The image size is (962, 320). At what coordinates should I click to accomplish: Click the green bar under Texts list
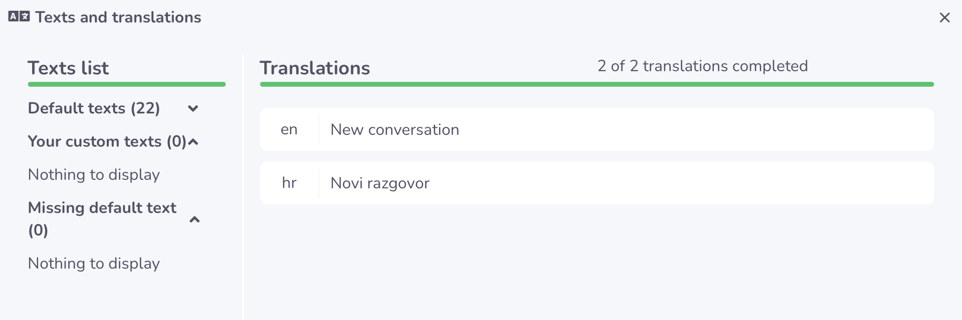[x=127, y=85]
